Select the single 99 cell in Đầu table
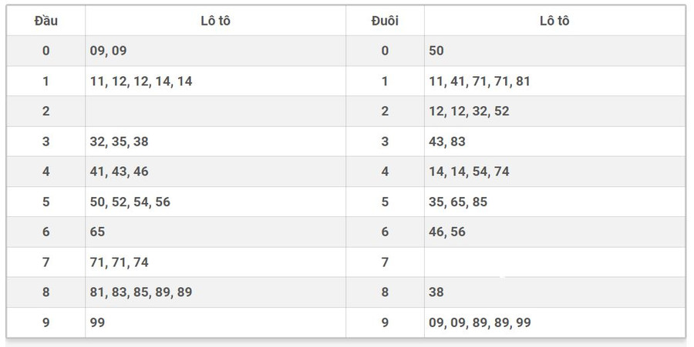This screenshot has height=347, width=694. tap(98, 323)
